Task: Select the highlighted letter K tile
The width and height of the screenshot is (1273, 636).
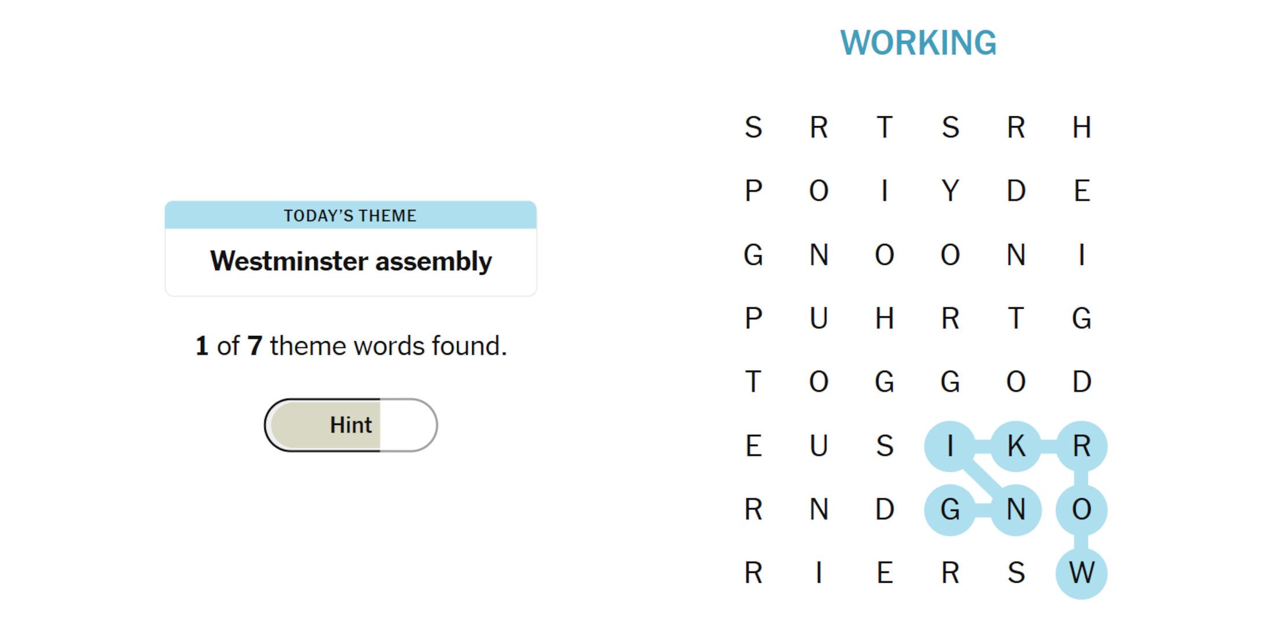Action: [x=1016, y=446]
